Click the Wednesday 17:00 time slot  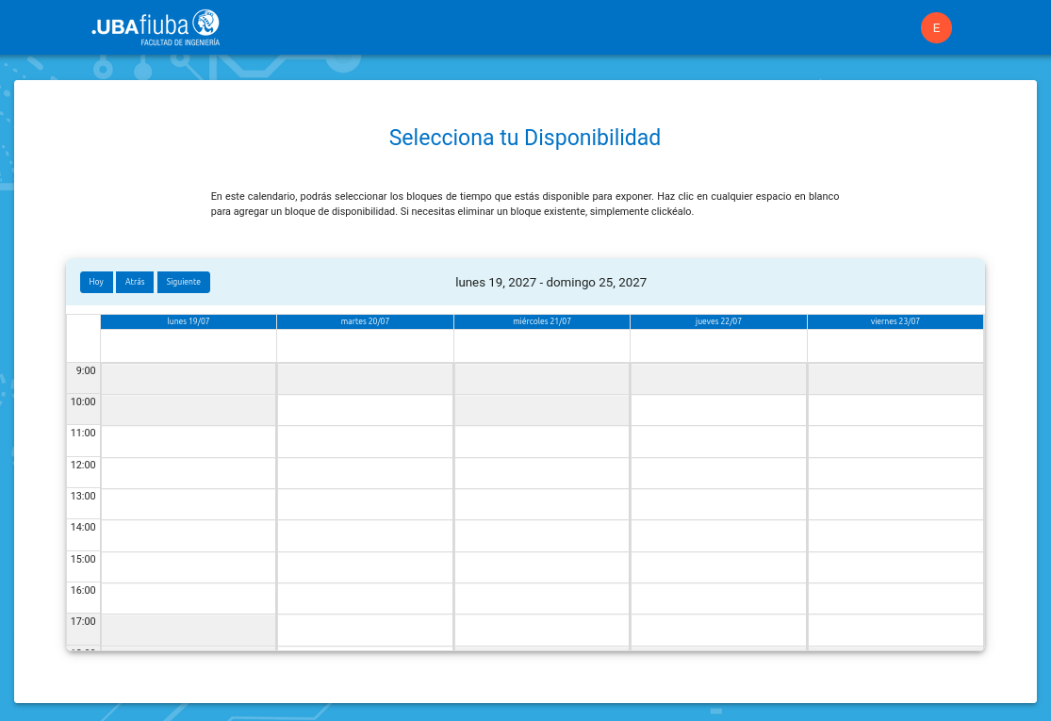point(542,630)
